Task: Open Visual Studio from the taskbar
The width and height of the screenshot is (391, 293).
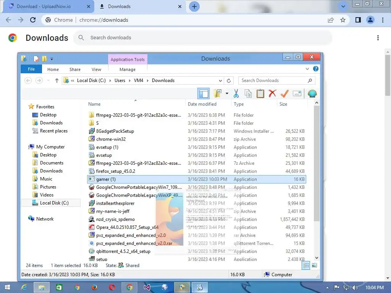Action: [x=147, y=287]
